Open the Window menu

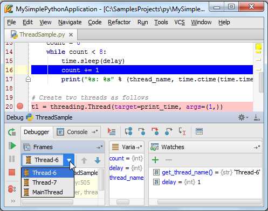point(201,22)
